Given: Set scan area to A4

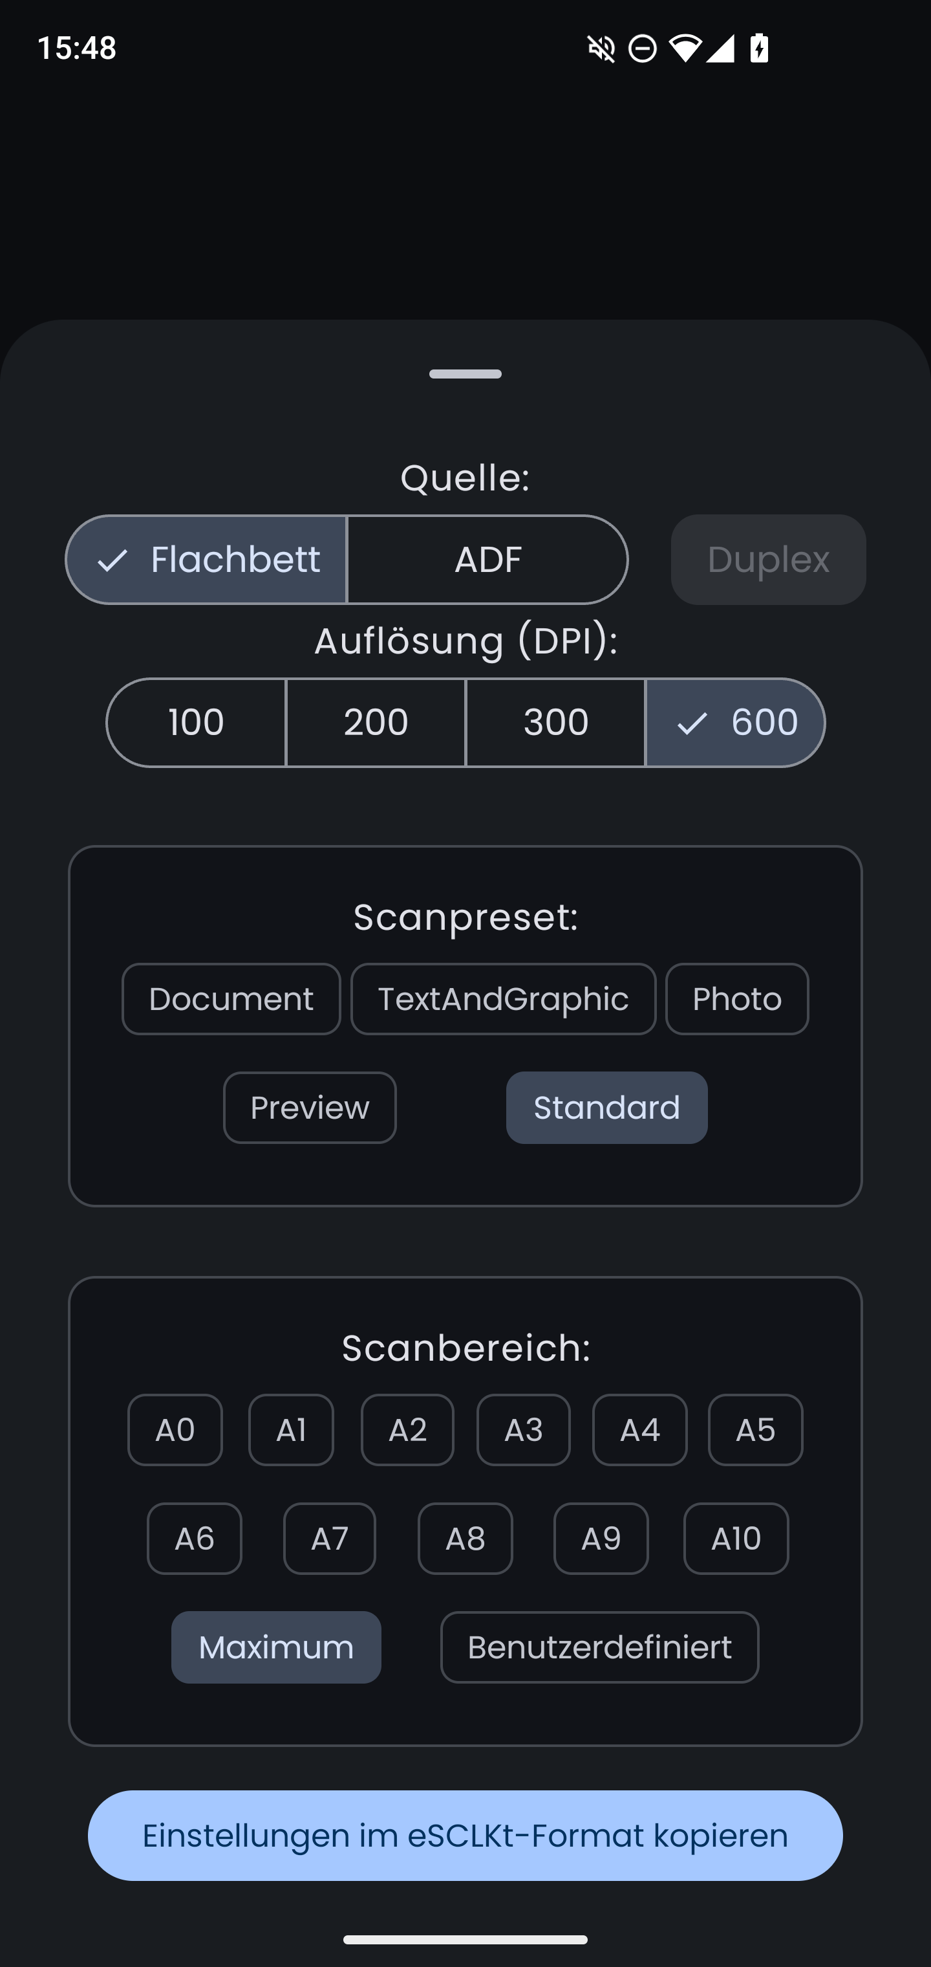Looking at the screenshot, I should pos(639,1429).
